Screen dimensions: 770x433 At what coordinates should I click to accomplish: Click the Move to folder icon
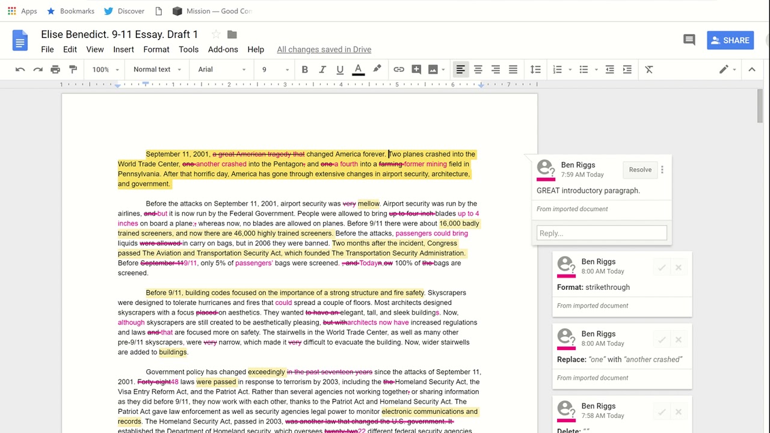(232, 34)
